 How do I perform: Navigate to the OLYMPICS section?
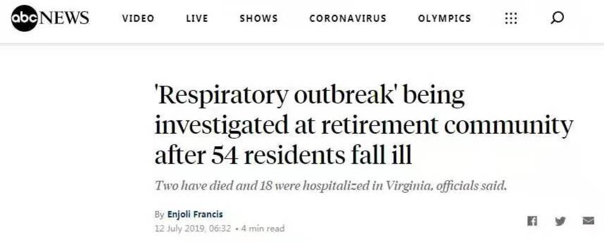pos(445,18)
